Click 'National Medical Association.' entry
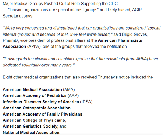163x135 pixels. (x=32, y=133)
